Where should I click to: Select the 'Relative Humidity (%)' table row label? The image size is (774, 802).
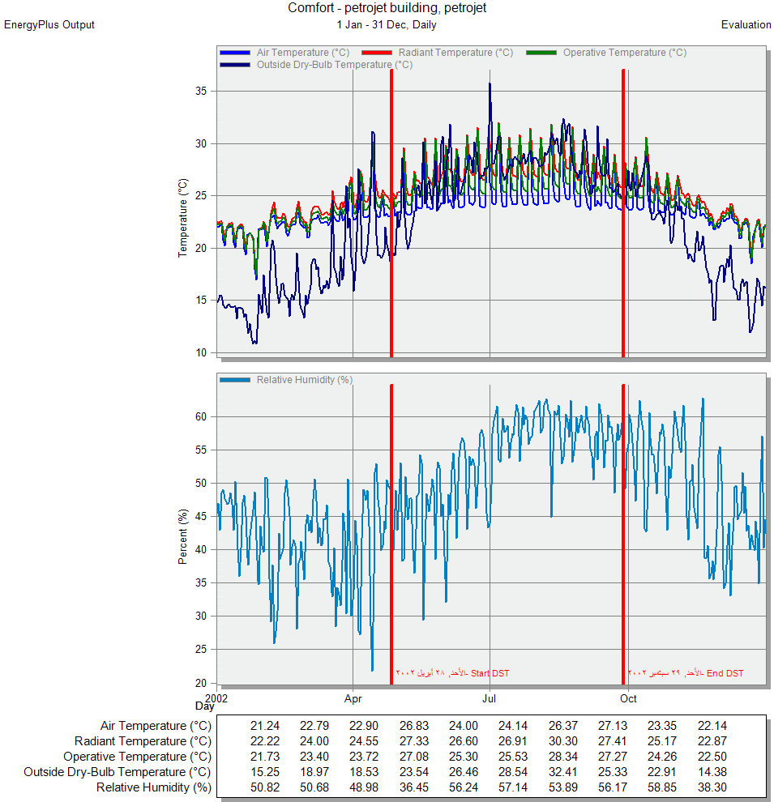153,787
